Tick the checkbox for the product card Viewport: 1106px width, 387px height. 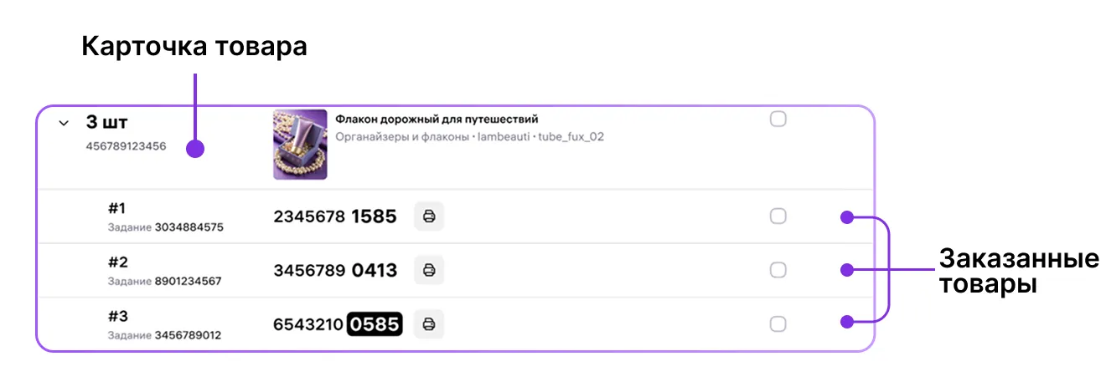tap(778, 120)
